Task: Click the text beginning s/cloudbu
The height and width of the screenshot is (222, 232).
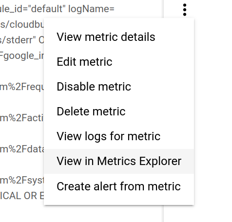Action: (22, 24)
